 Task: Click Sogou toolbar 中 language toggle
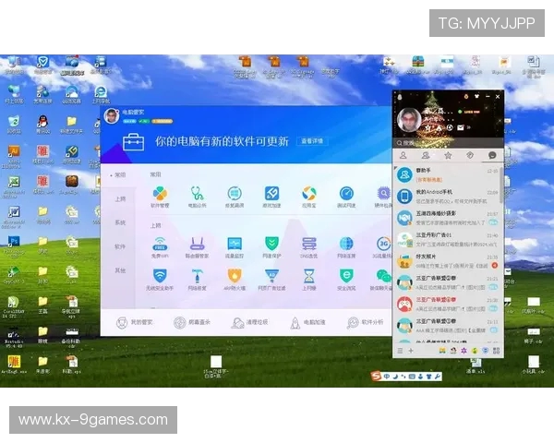pyautogui.click(x=387, y=377)
